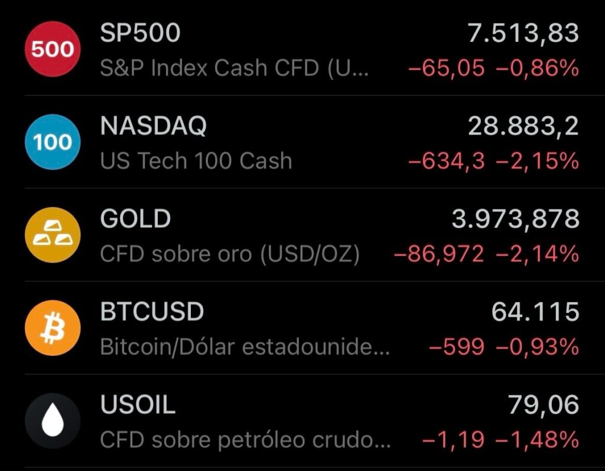Tap the USOIL oil drop icon
Image resolution: width=605 pixels, height=471 pixels.
[53, 420]
